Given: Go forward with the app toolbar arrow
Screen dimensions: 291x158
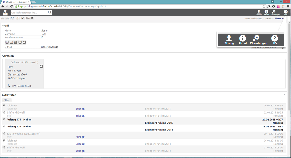Looking at the screenshot, I should click(7, 18).
